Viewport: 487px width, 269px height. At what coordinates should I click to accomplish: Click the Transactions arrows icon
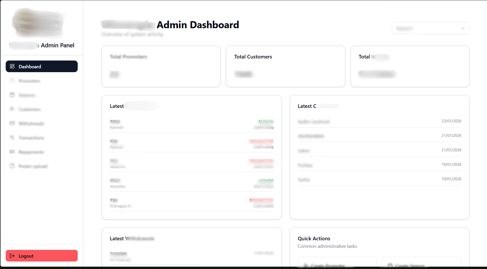12,138
